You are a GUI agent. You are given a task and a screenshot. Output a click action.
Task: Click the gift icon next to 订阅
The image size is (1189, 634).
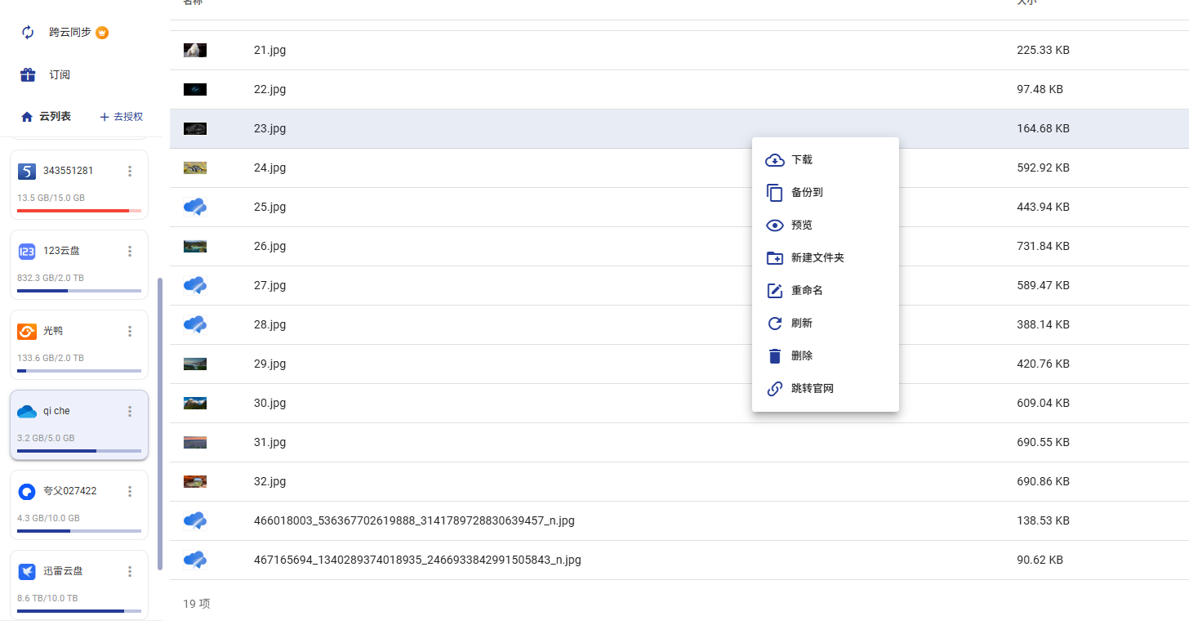click(28, 74)
